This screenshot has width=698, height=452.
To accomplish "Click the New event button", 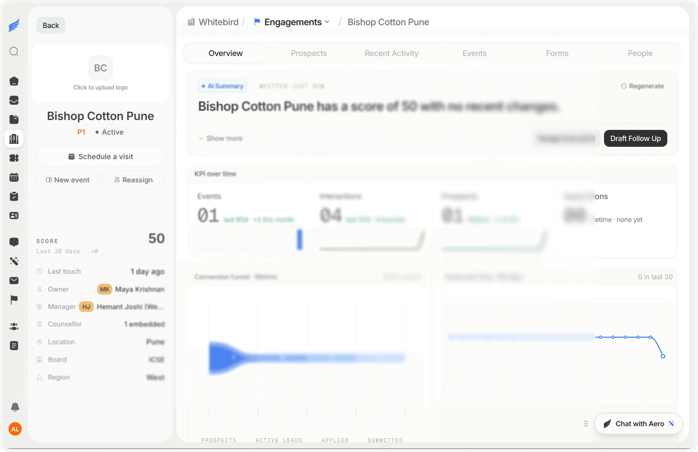I will pyautogui.click(x=67, y=180).
